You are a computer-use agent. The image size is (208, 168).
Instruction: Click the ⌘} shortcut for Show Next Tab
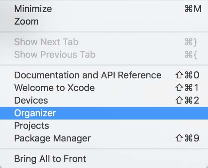(191, 42)
